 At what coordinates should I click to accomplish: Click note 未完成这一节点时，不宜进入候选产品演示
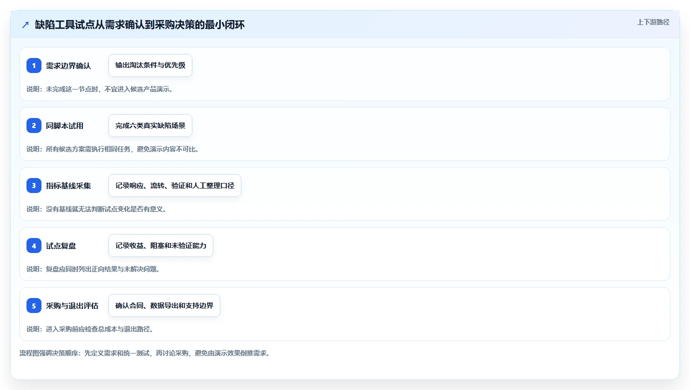tap(109, 89)
